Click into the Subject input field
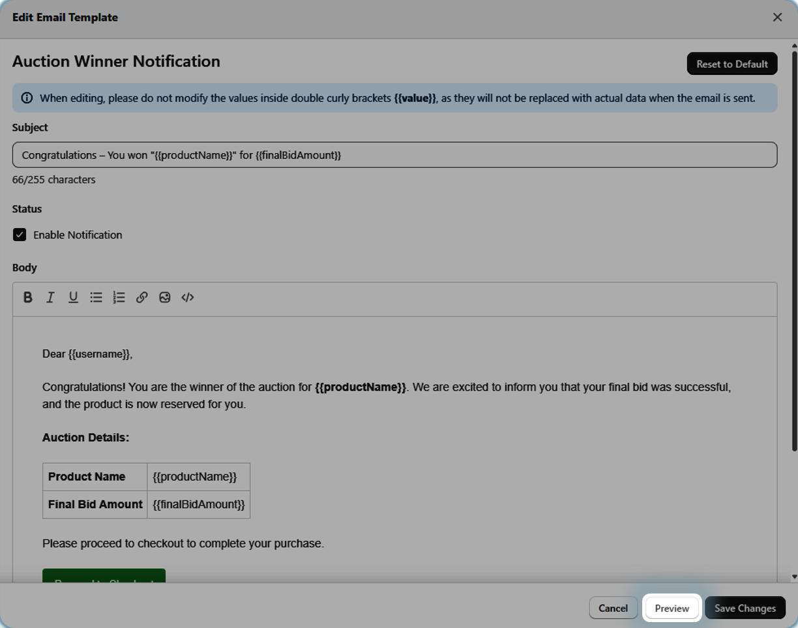 click(394, 155)
